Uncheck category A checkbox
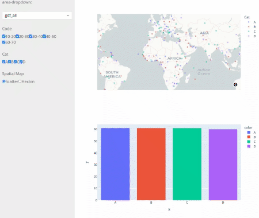259x218 pixels. [3, 62]
